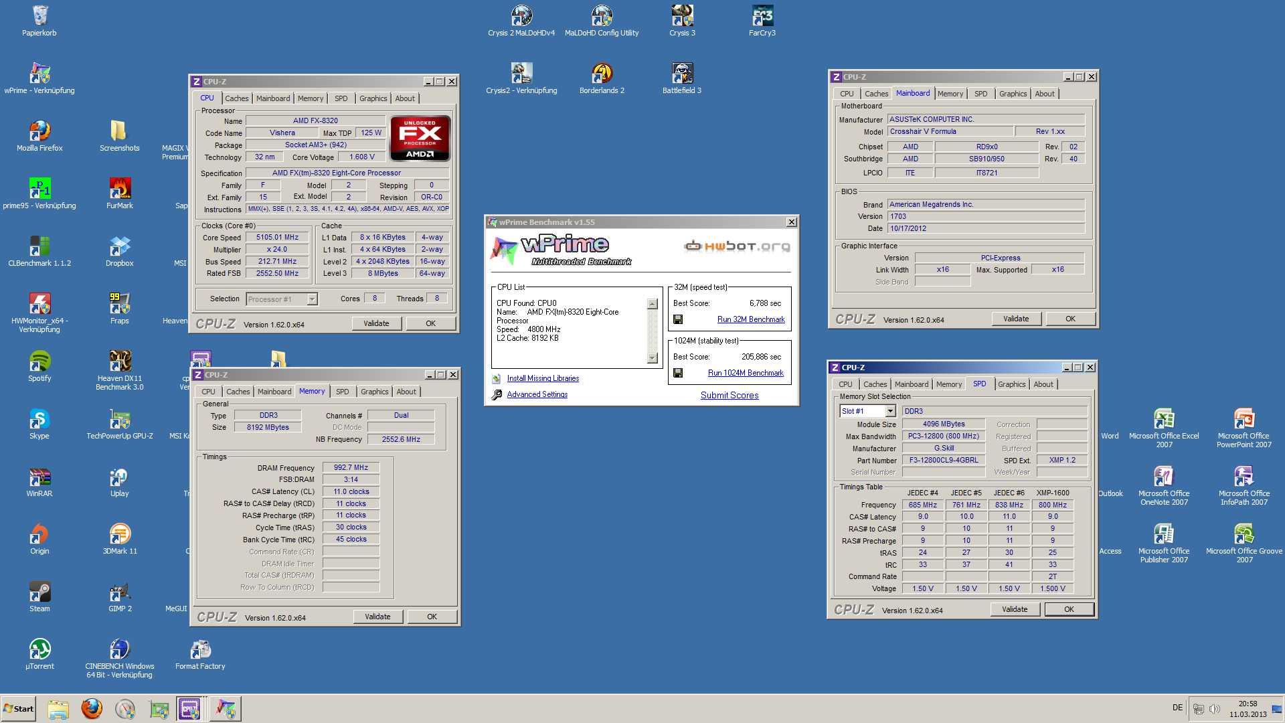The width and height of the screenshot is (1285, 723).
Task: Click OK in the SPD CPU-Z window
Action: pyautogui.click(x=1069, y=609)
